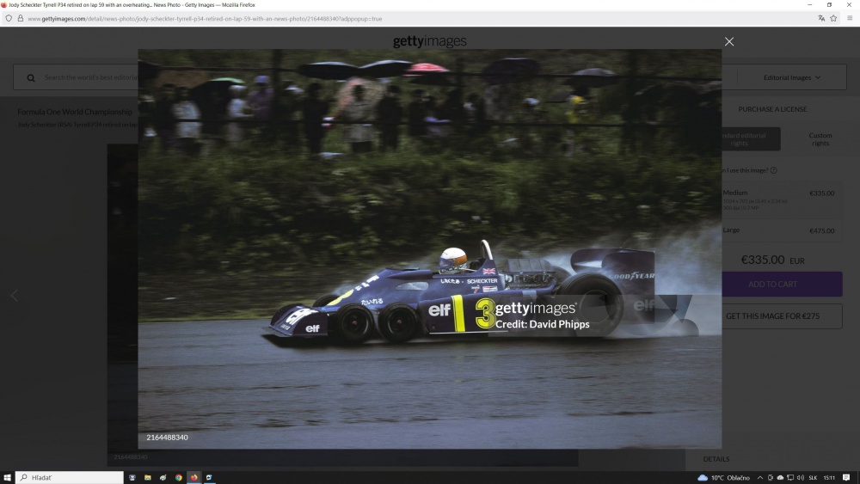Open the Windows notification center icon

(846, 478)
